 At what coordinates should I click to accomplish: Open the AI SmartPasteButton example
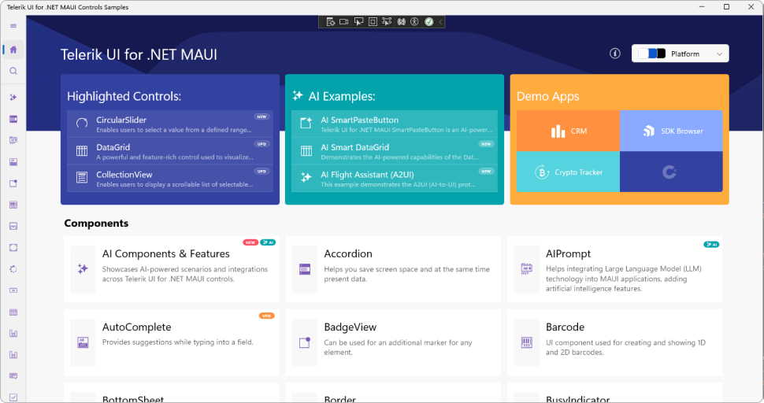point(395,124)
